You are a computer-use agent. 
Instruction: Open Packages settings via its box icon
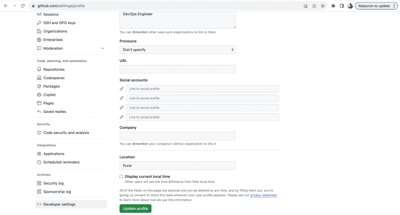[39, 86]
